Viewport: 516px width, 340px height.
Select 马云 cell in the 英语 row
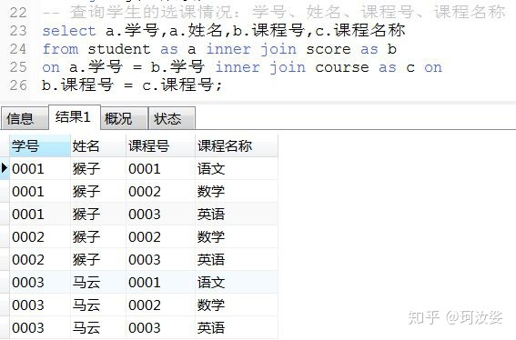click(x=98, y=327)
